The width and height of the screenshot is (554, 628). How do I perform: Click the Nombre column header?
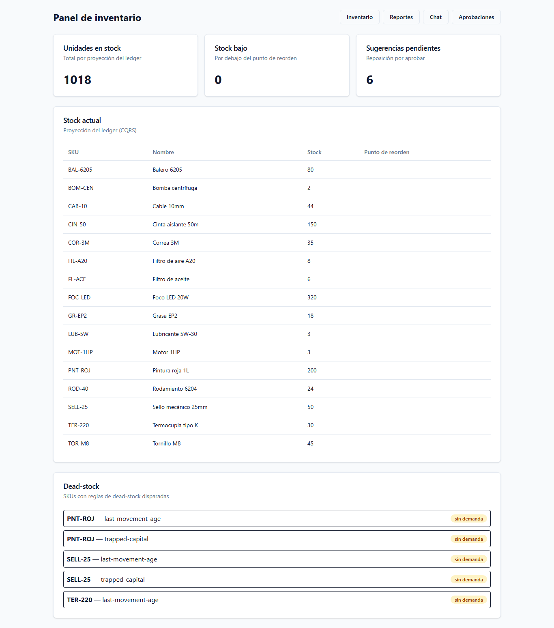[x=163, y=152]
